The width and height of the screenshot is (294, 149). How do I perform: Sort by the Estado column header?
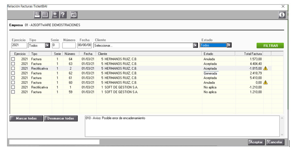tap(218, 54)
